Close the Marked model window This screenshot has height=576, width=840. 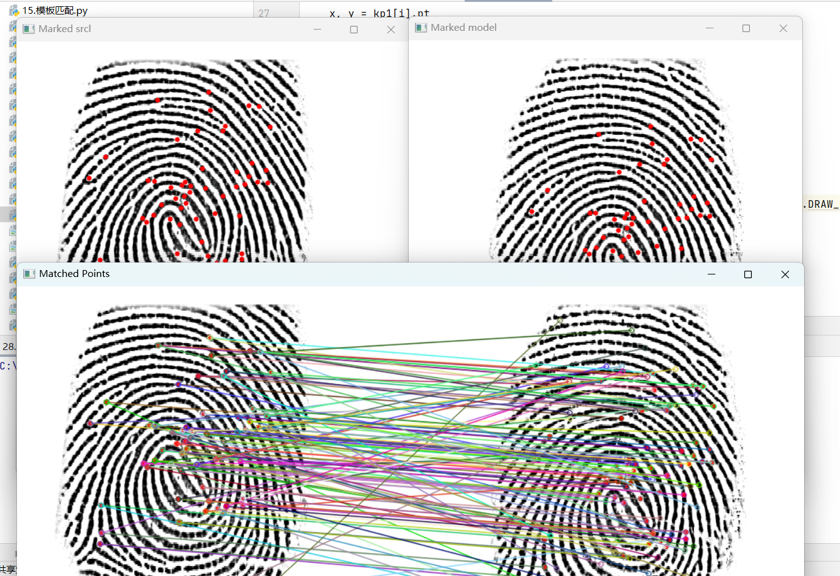pyautogui.click(x=783, y=28)
